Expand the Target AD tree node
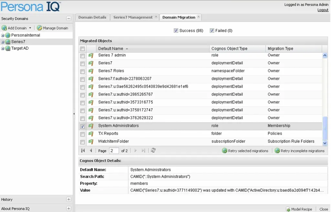Viewport: 331px width, 212px height. pos(3,48)
